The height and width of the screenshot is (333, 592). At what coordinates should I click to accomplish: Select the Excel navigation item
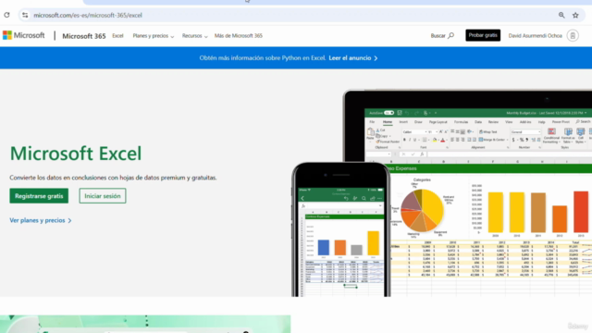tap(117, 35)
